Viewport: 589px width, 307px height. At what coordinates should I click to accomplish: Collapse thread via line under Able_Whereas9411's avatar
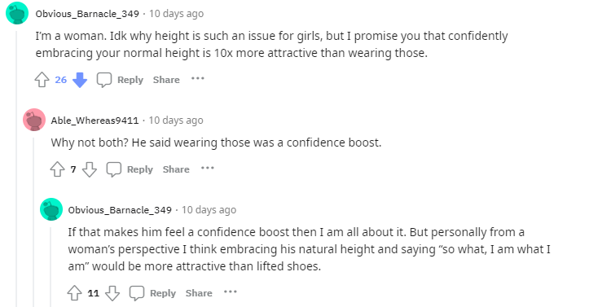33,221
